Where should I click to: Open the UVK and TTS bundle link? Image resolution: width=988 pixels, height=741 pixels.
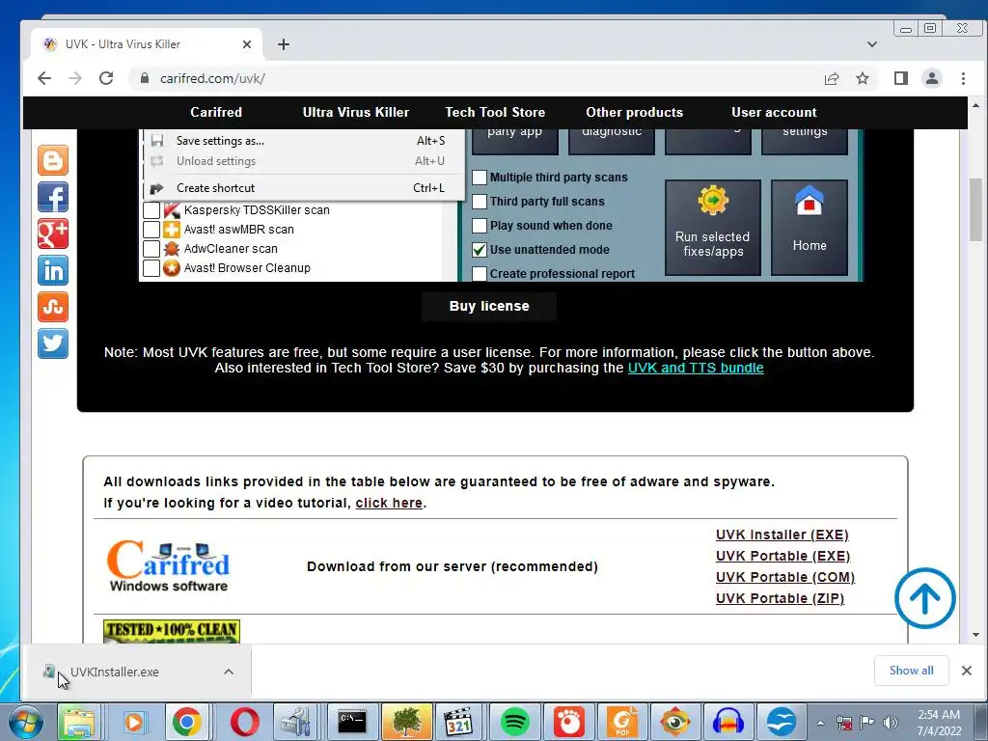click(x=696, y=368)
